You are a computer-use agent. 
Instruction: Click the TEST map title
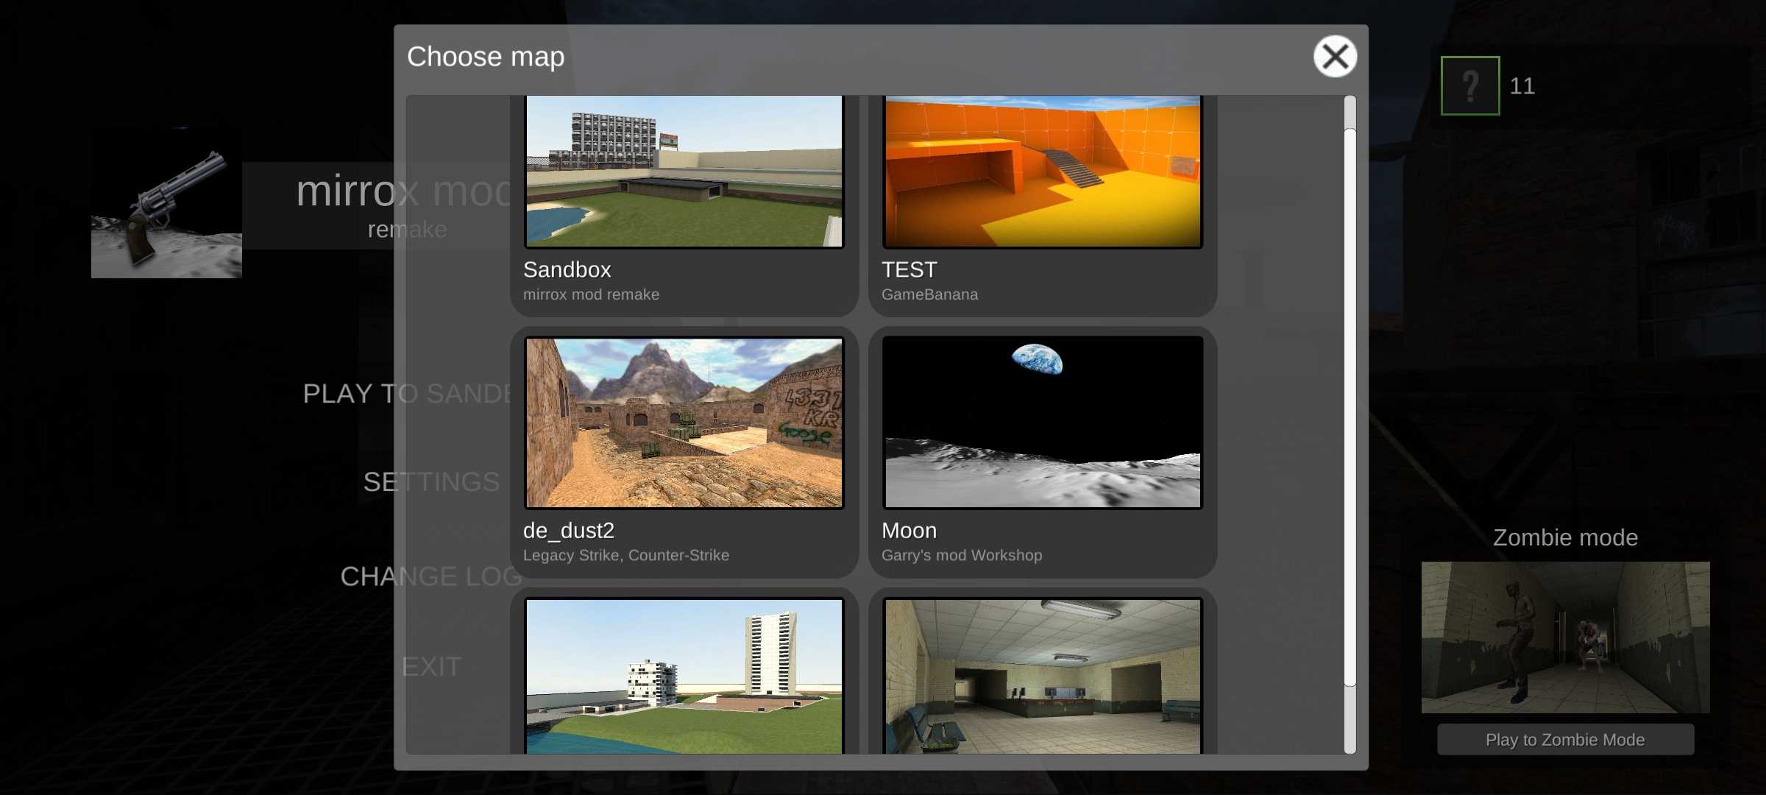click(x=909, y=270)
